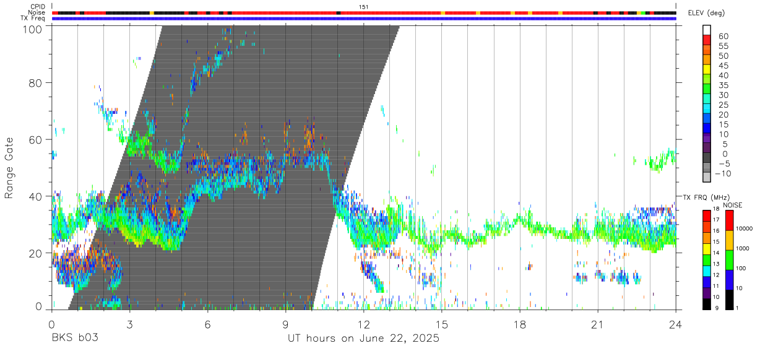Click the black 9–10 MHz TX frequency swatch
This screenshot has height=351, width=760.
(x=707, y=303)
